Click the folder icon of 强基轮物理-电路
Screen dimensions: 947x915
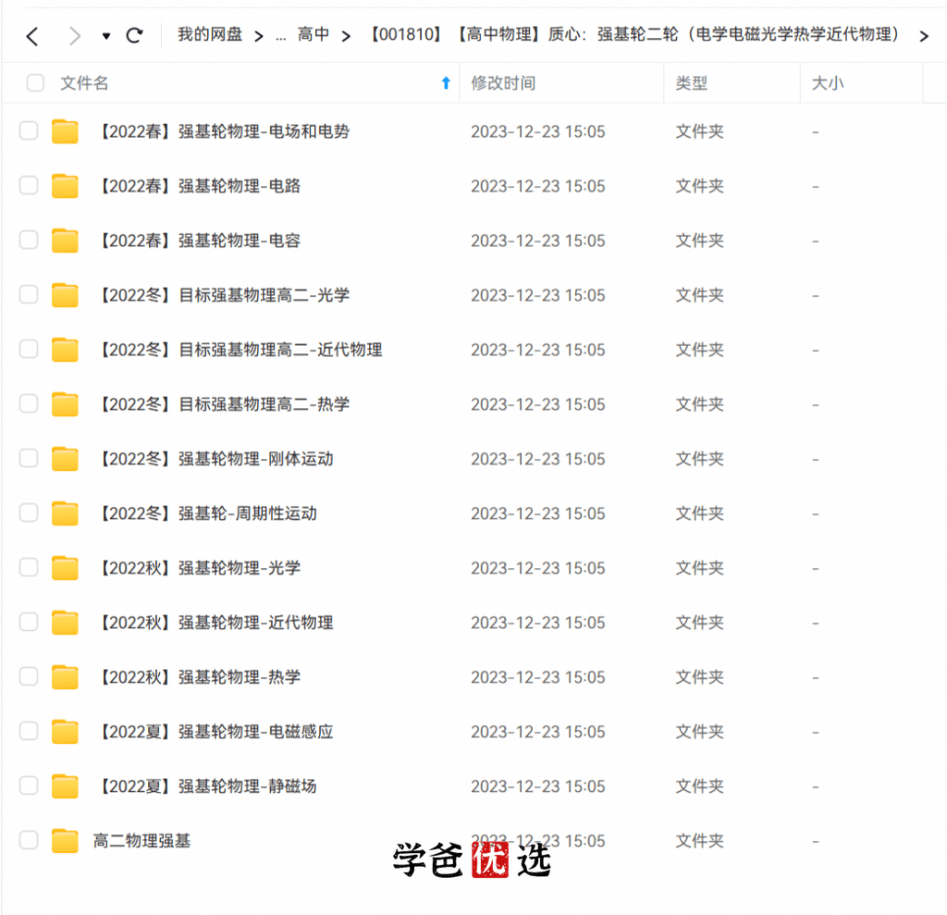pos(65,186)
